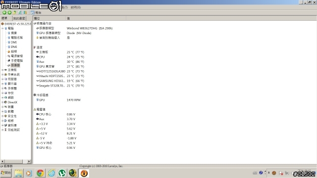
Task: Select the 資料庫 database tree node
Action: tap(10, 125)
